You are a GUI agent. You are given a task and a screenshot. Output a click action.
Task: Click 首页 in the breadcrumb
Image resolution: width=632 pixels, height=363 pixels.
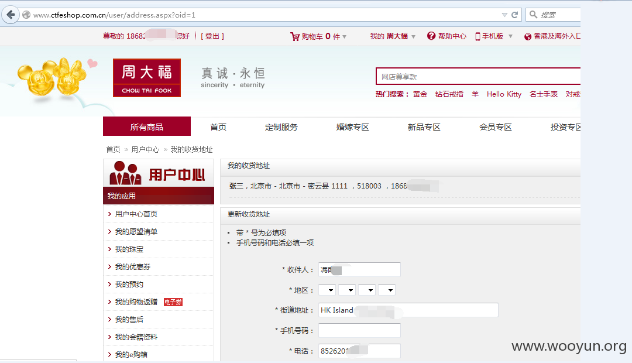113,149
